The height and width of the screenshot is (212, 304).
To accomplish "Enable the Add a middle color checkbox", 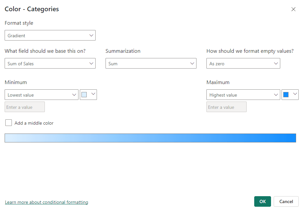I will coord(9,123).
